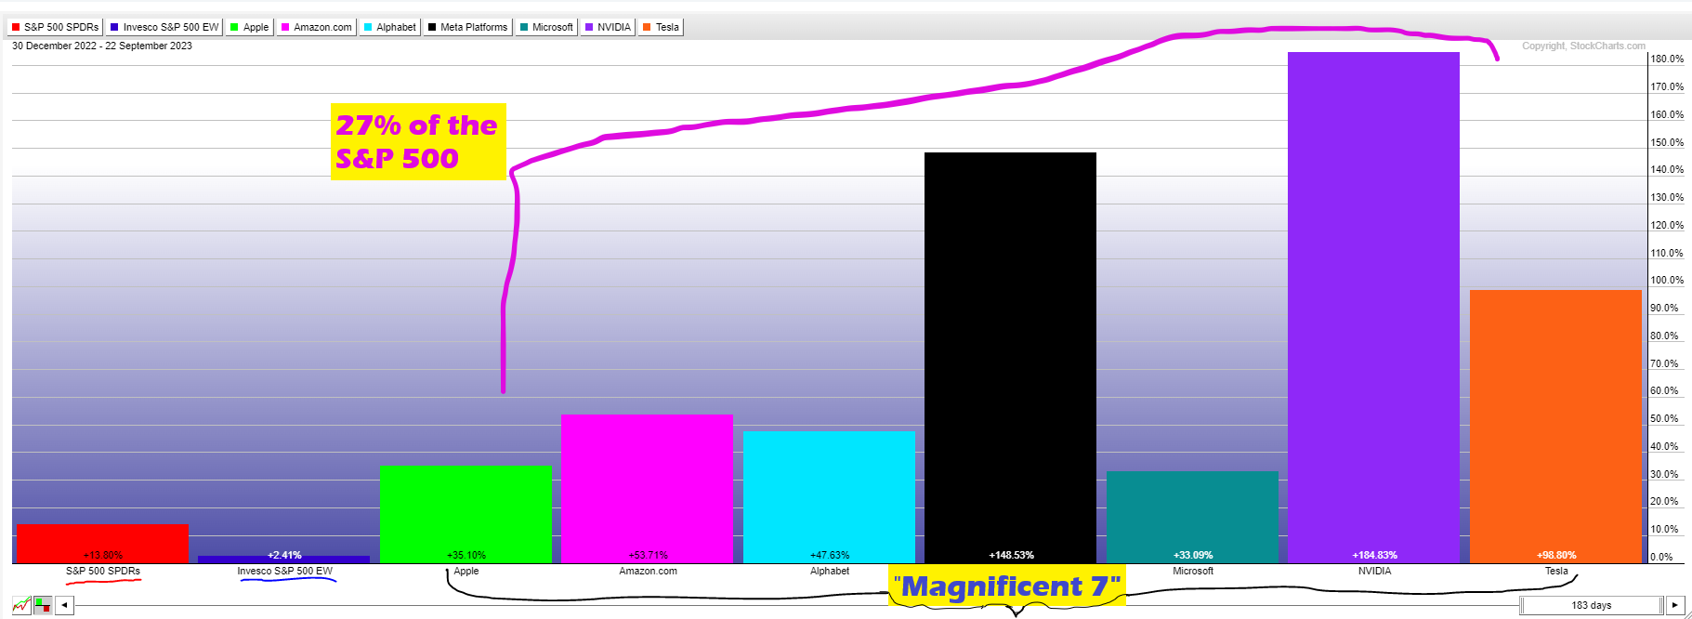The image size is (1692, 619).
Task: Click the resize grip in bottom-right corner
Action: coord(1686,614)
